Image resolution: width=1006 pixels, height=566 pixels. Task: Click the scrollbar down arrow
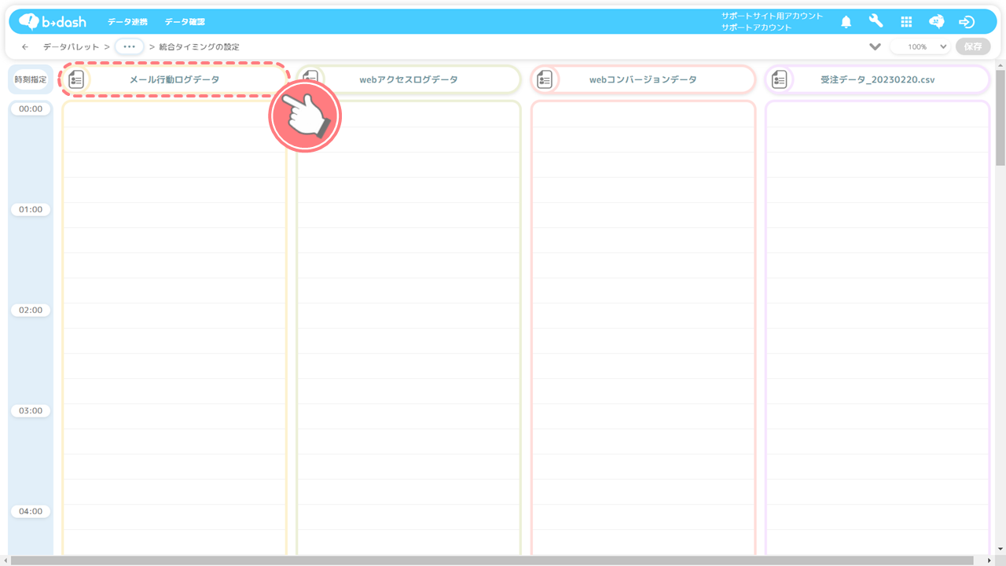coord(1000,549)
